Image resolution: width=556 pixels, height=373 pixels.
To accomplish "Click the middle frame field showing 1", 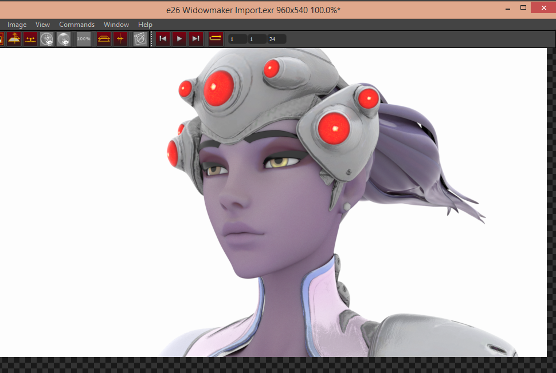I will (257, 39).
